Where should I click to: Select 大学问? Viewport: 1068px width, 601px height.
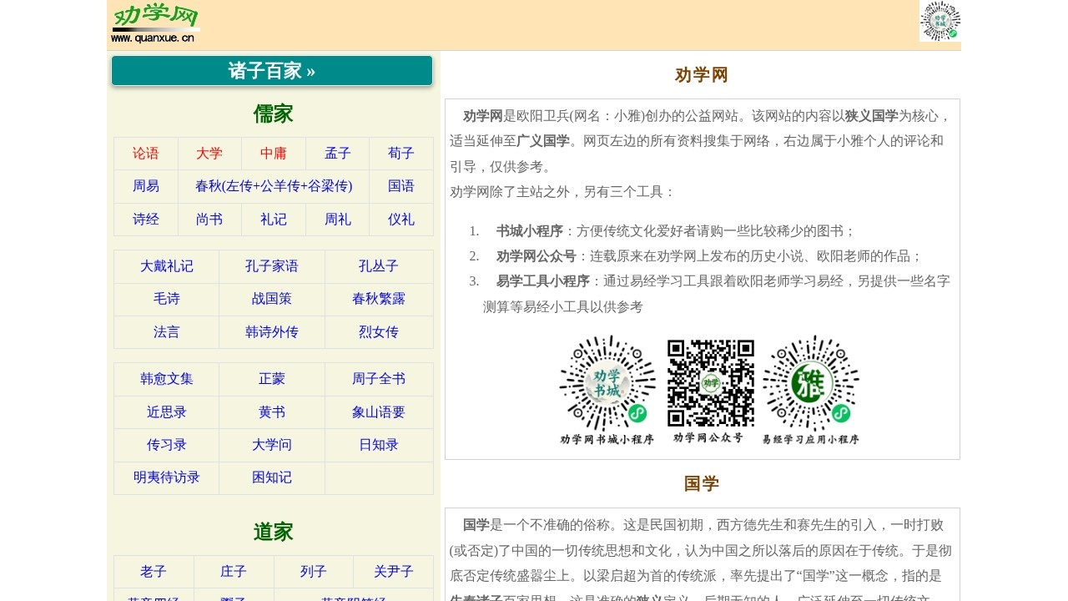[x=272, y=445]
